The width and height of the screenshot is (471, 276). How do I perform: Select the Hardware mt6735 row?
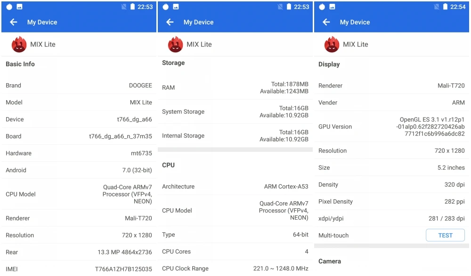pyautogui.click(x=79, y=153)
